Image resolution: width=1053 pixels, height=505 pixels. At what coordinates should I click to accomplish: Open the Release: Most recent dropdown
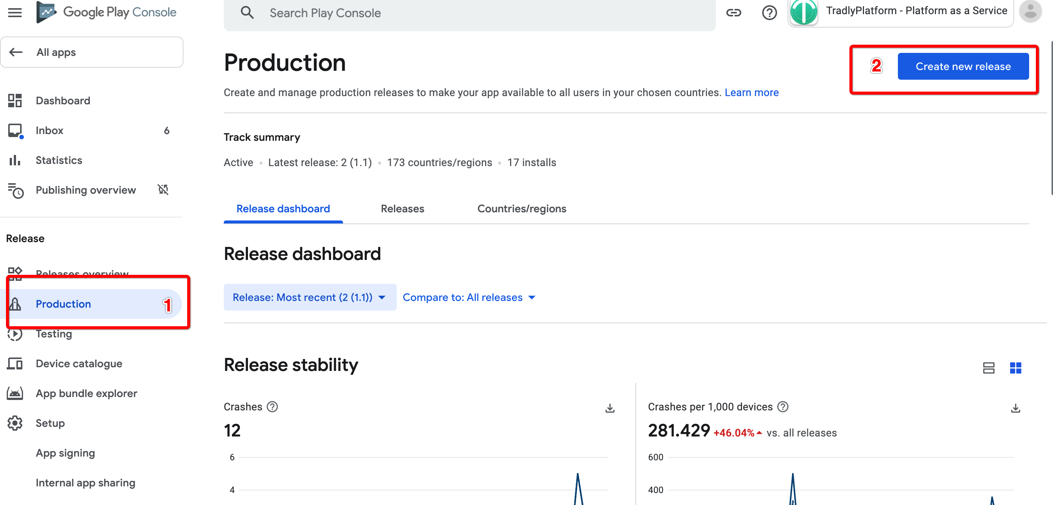309,297
